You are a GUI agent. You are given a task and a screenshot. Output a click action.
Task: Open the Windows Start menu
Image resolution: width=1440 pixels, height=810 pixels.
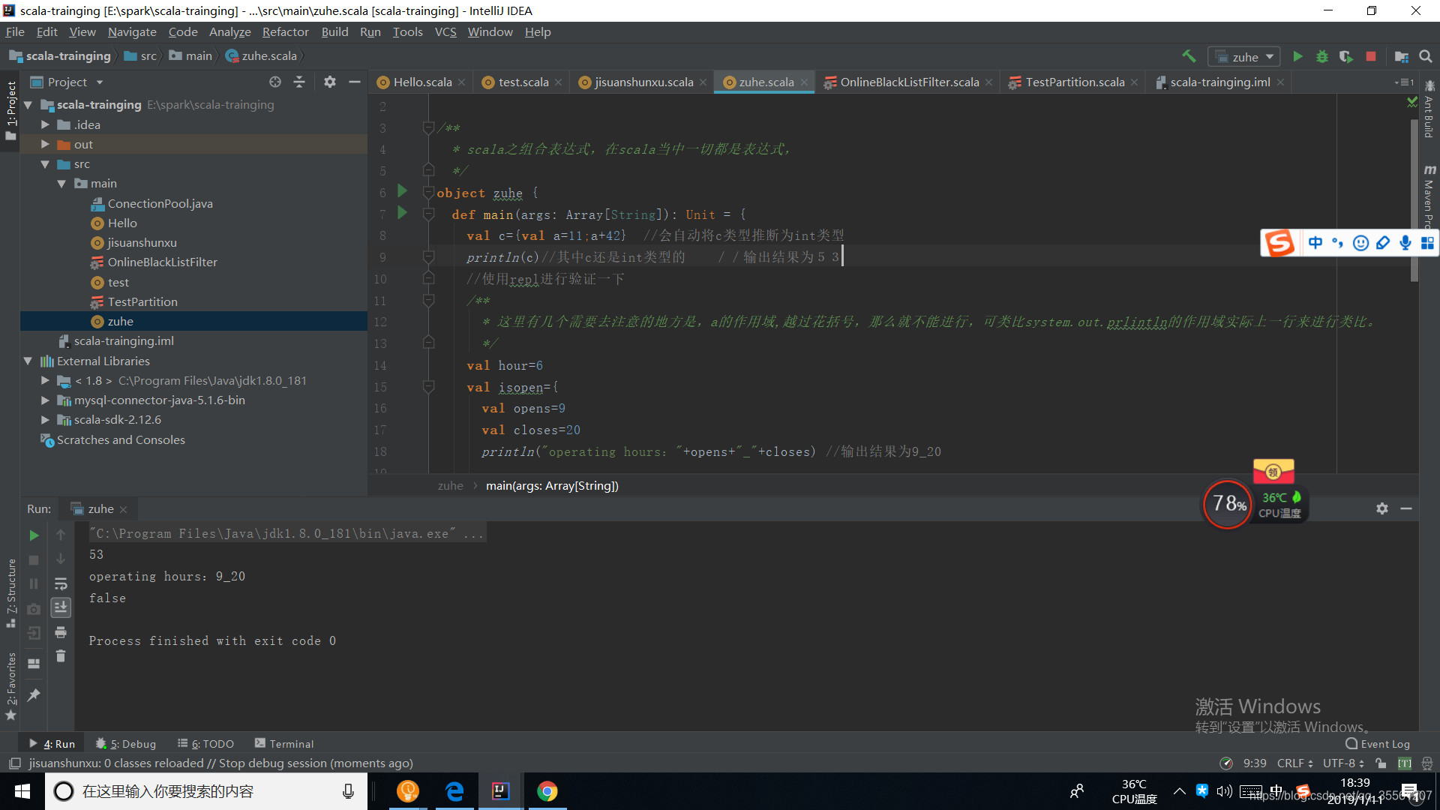[22, 791]
